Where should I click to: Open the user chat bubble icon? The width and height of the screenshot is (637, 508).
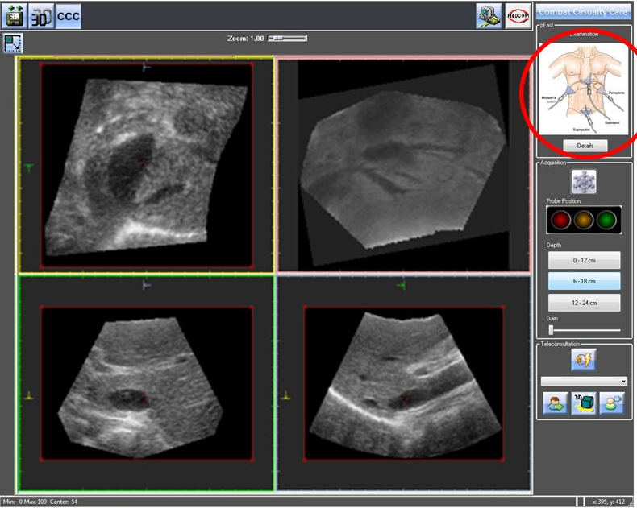(612, 403)
